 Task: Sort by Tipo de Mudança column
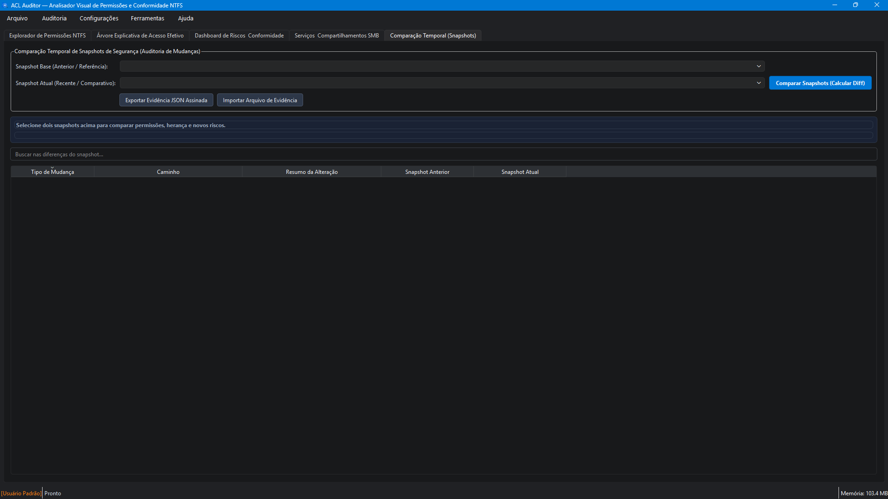(x=52, y=172)
